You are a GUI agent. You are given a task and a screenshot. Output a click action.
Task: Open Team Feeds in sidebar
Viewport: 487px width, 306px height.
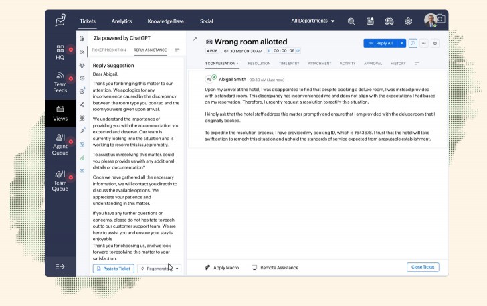coord(60,82)
